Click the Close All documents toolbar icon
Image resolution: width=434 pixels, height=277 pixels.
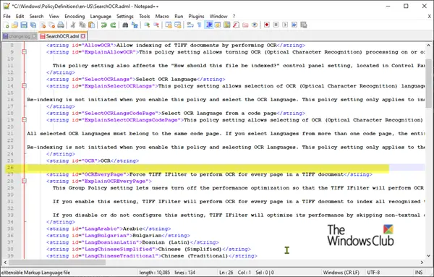pyautogui.click(x=52, y=25)
